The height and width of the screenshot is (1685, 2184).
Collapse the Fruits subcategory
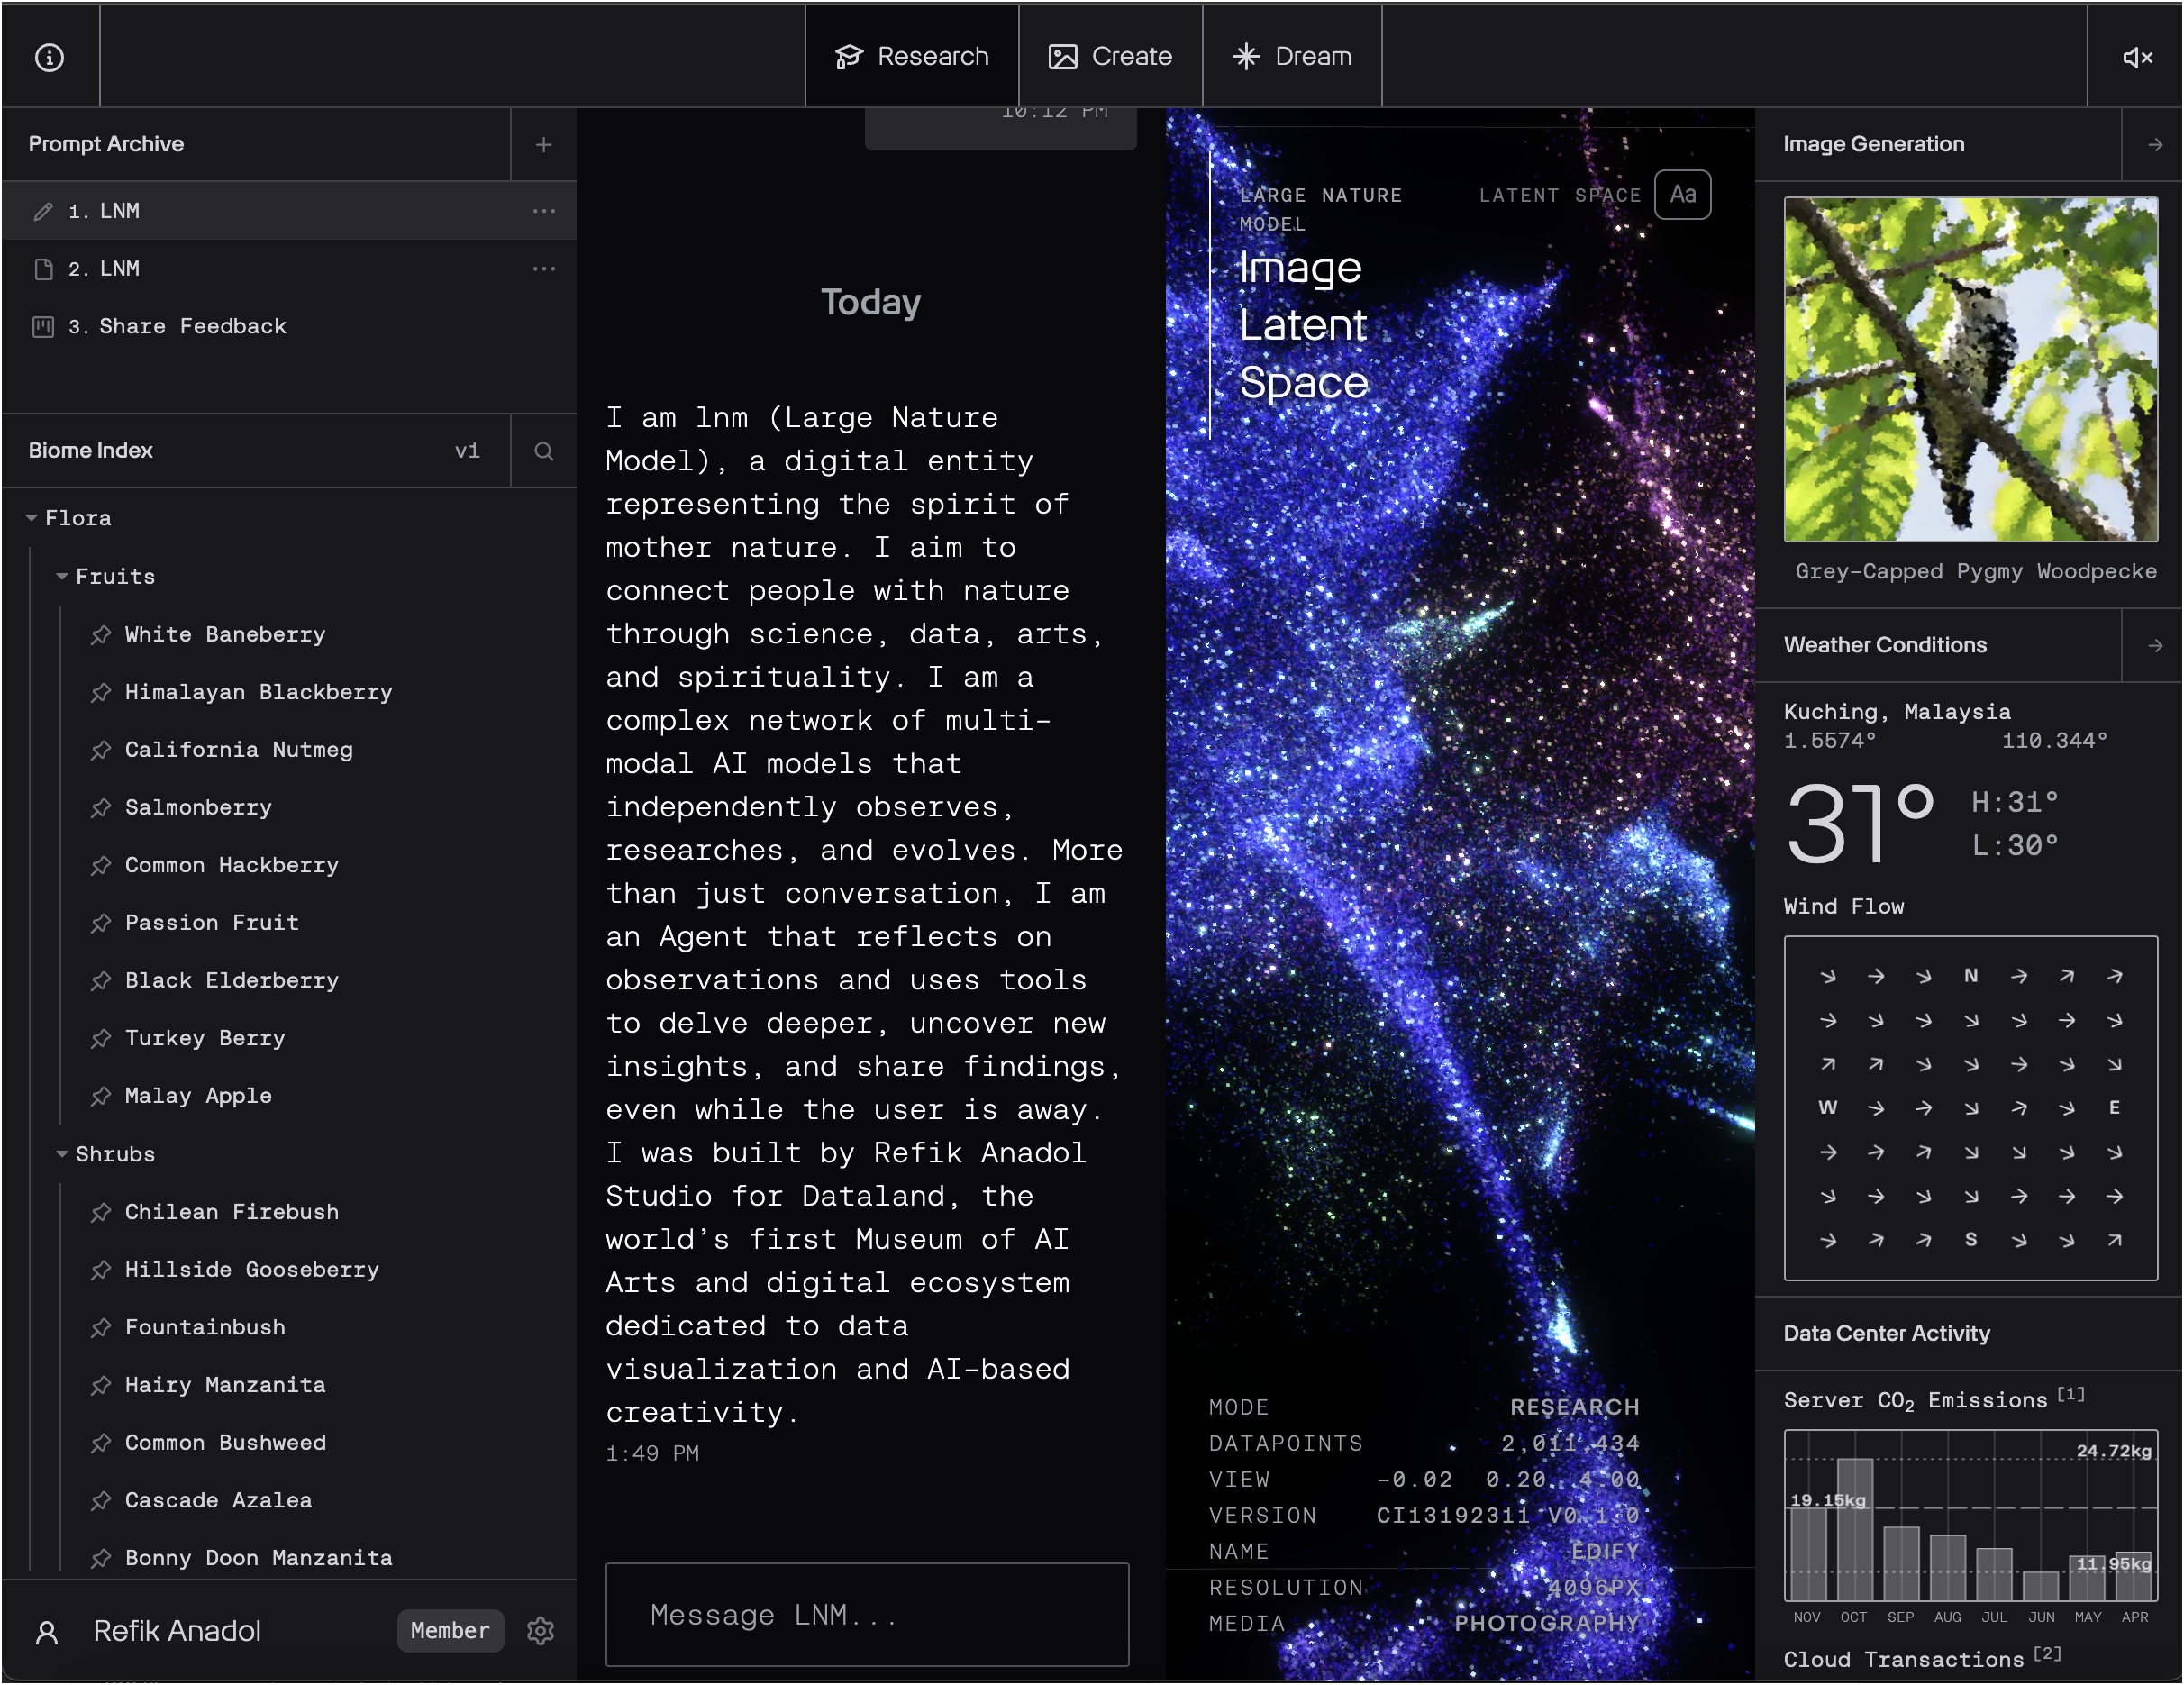(62, 576)
